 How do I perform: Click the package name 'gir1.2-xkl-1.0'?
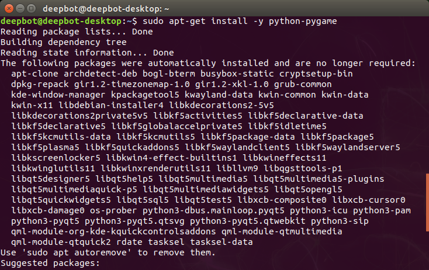click(x=231, y=84)
